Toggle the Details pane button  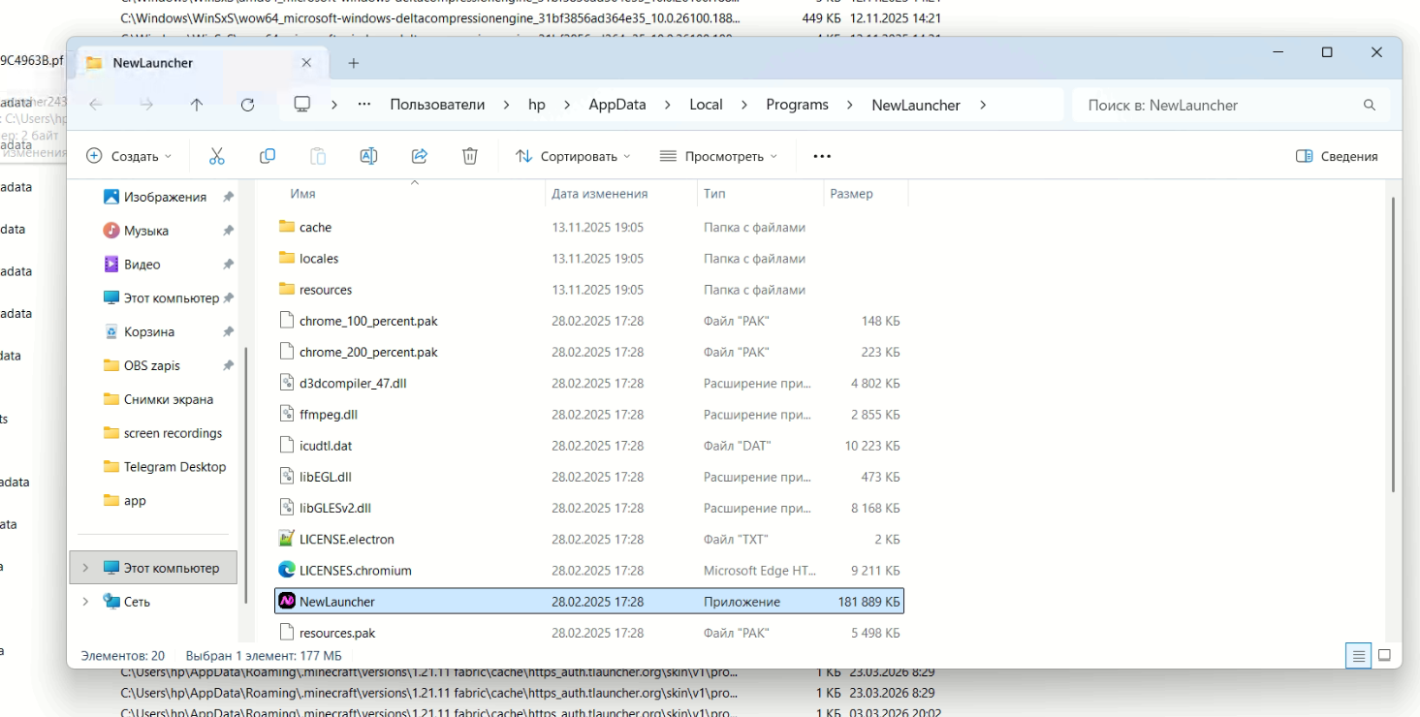click(x=1337, y=156)
